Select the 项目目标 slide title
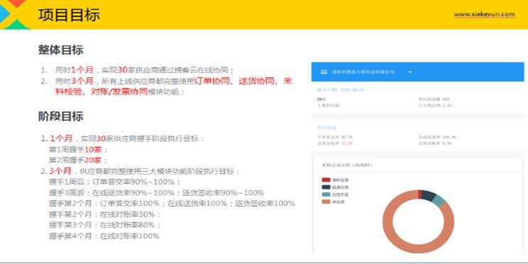 point(69,15)
